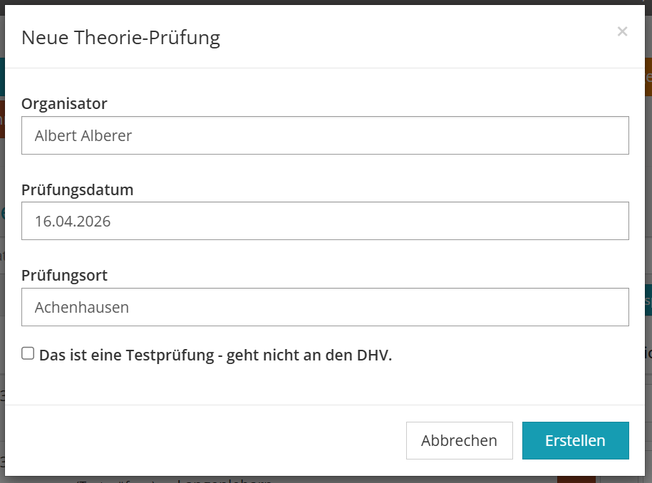Screen dimensions: 652x483
Task: Close the Neue Theorie-Prüfung dialog with X
Action: [x=622, y=31]
